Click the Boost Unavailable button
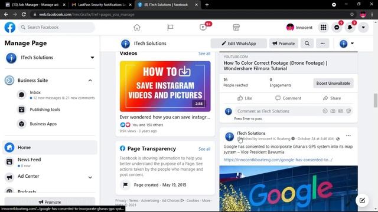The height and width of the screenshot is (212, 378). pyautogui.click(x=333, y=83)
